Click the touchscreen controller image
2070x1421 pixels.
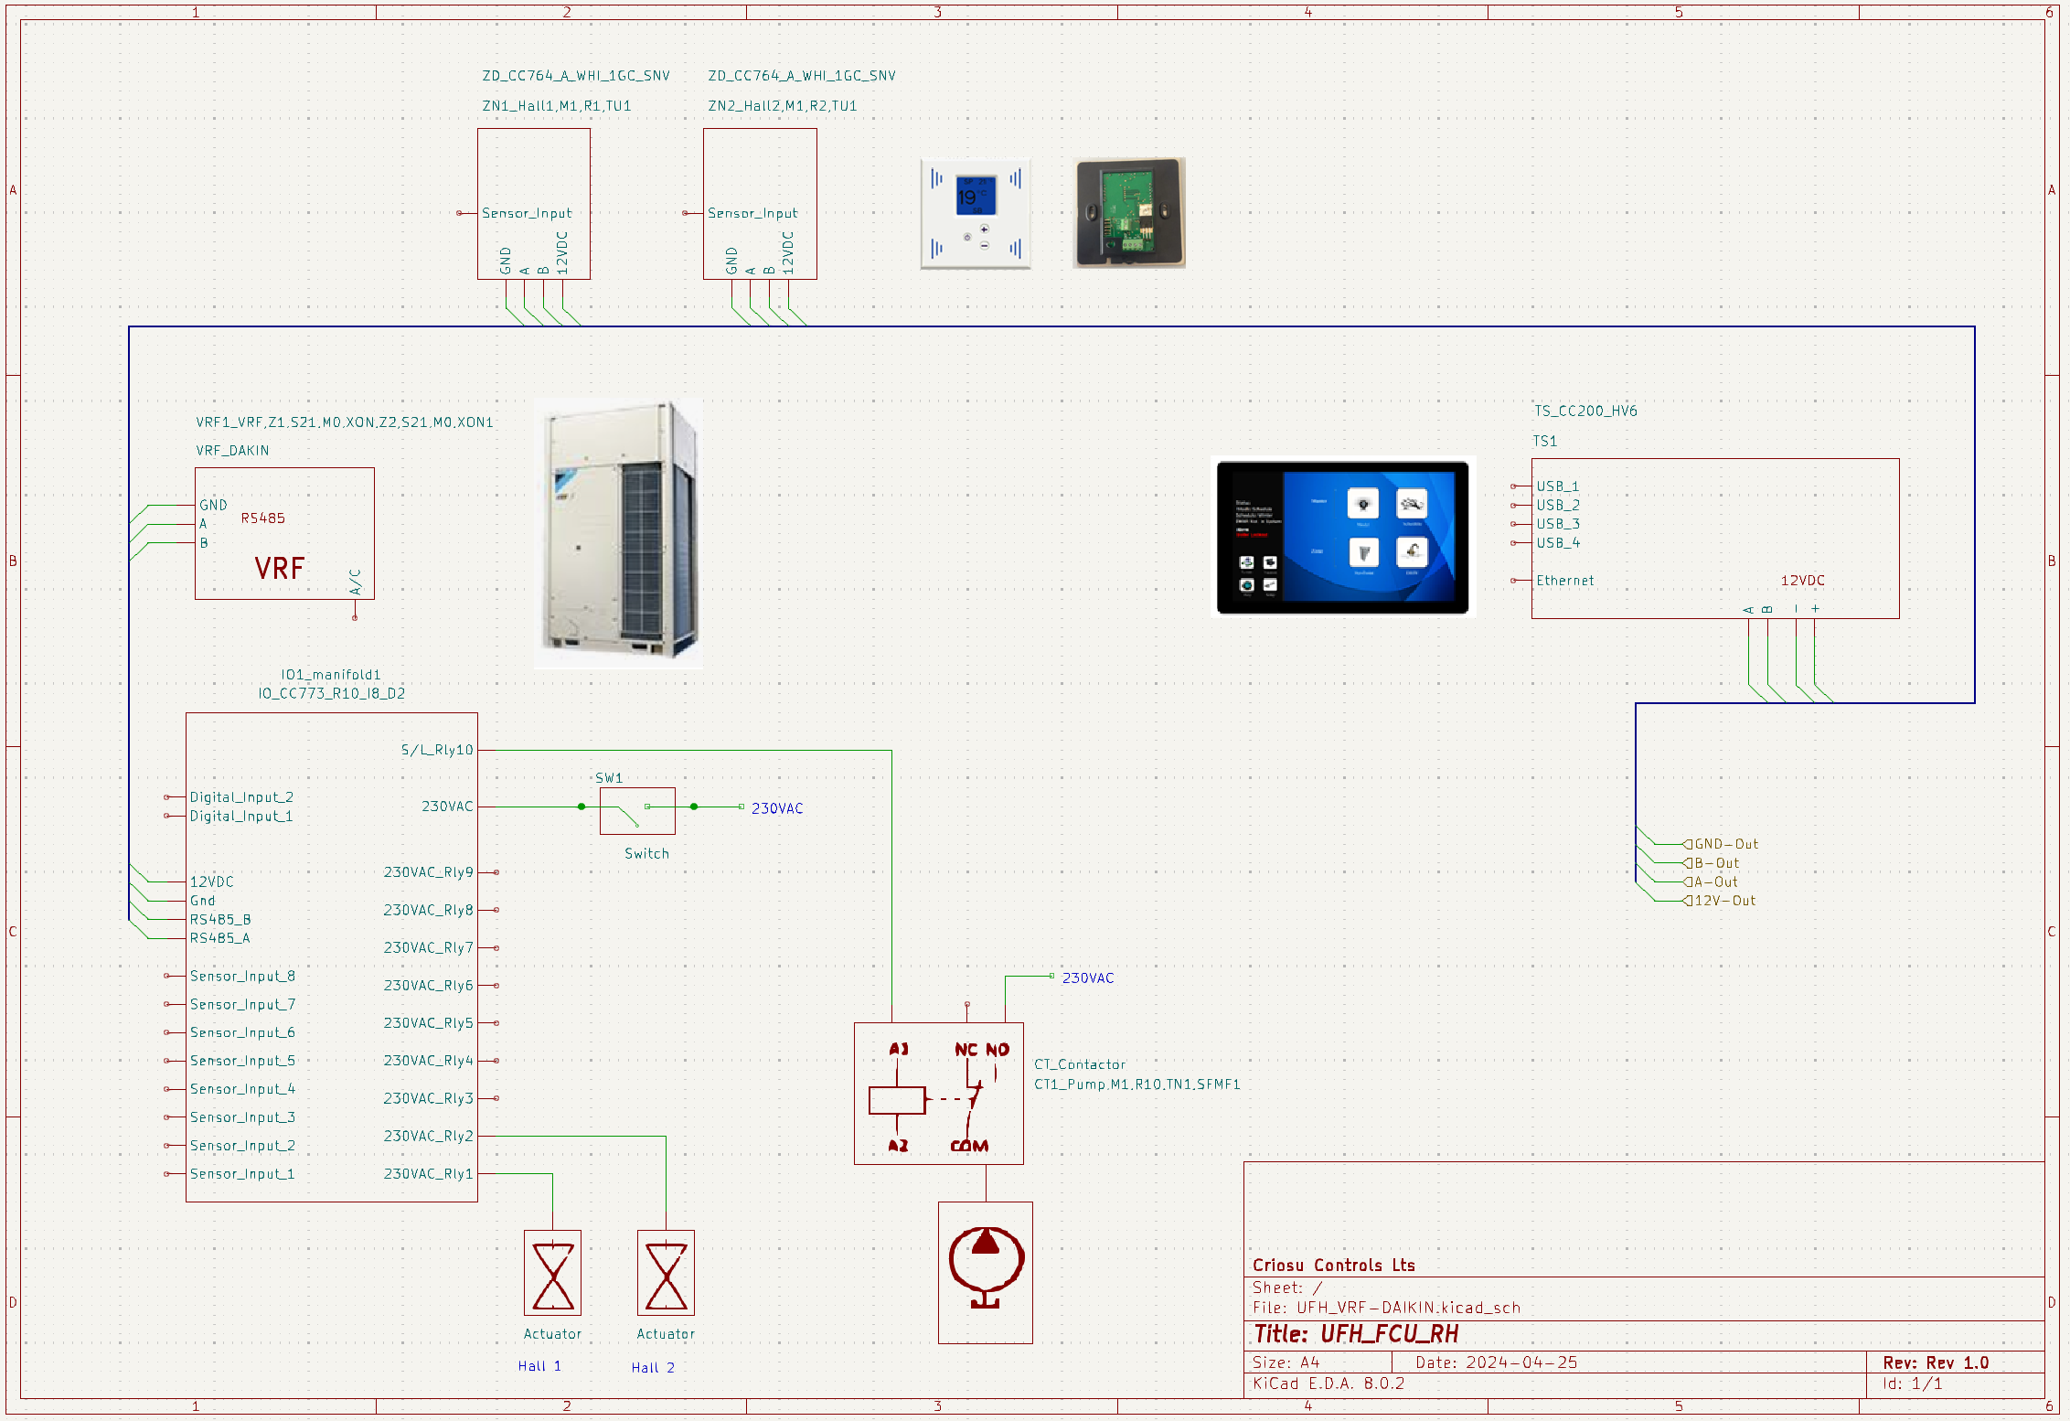coord(1342,538)
